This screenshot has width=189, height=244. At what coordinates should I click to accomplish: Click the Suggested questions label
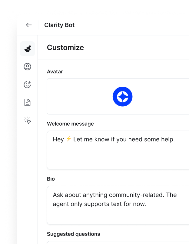[x=73, y=234]
